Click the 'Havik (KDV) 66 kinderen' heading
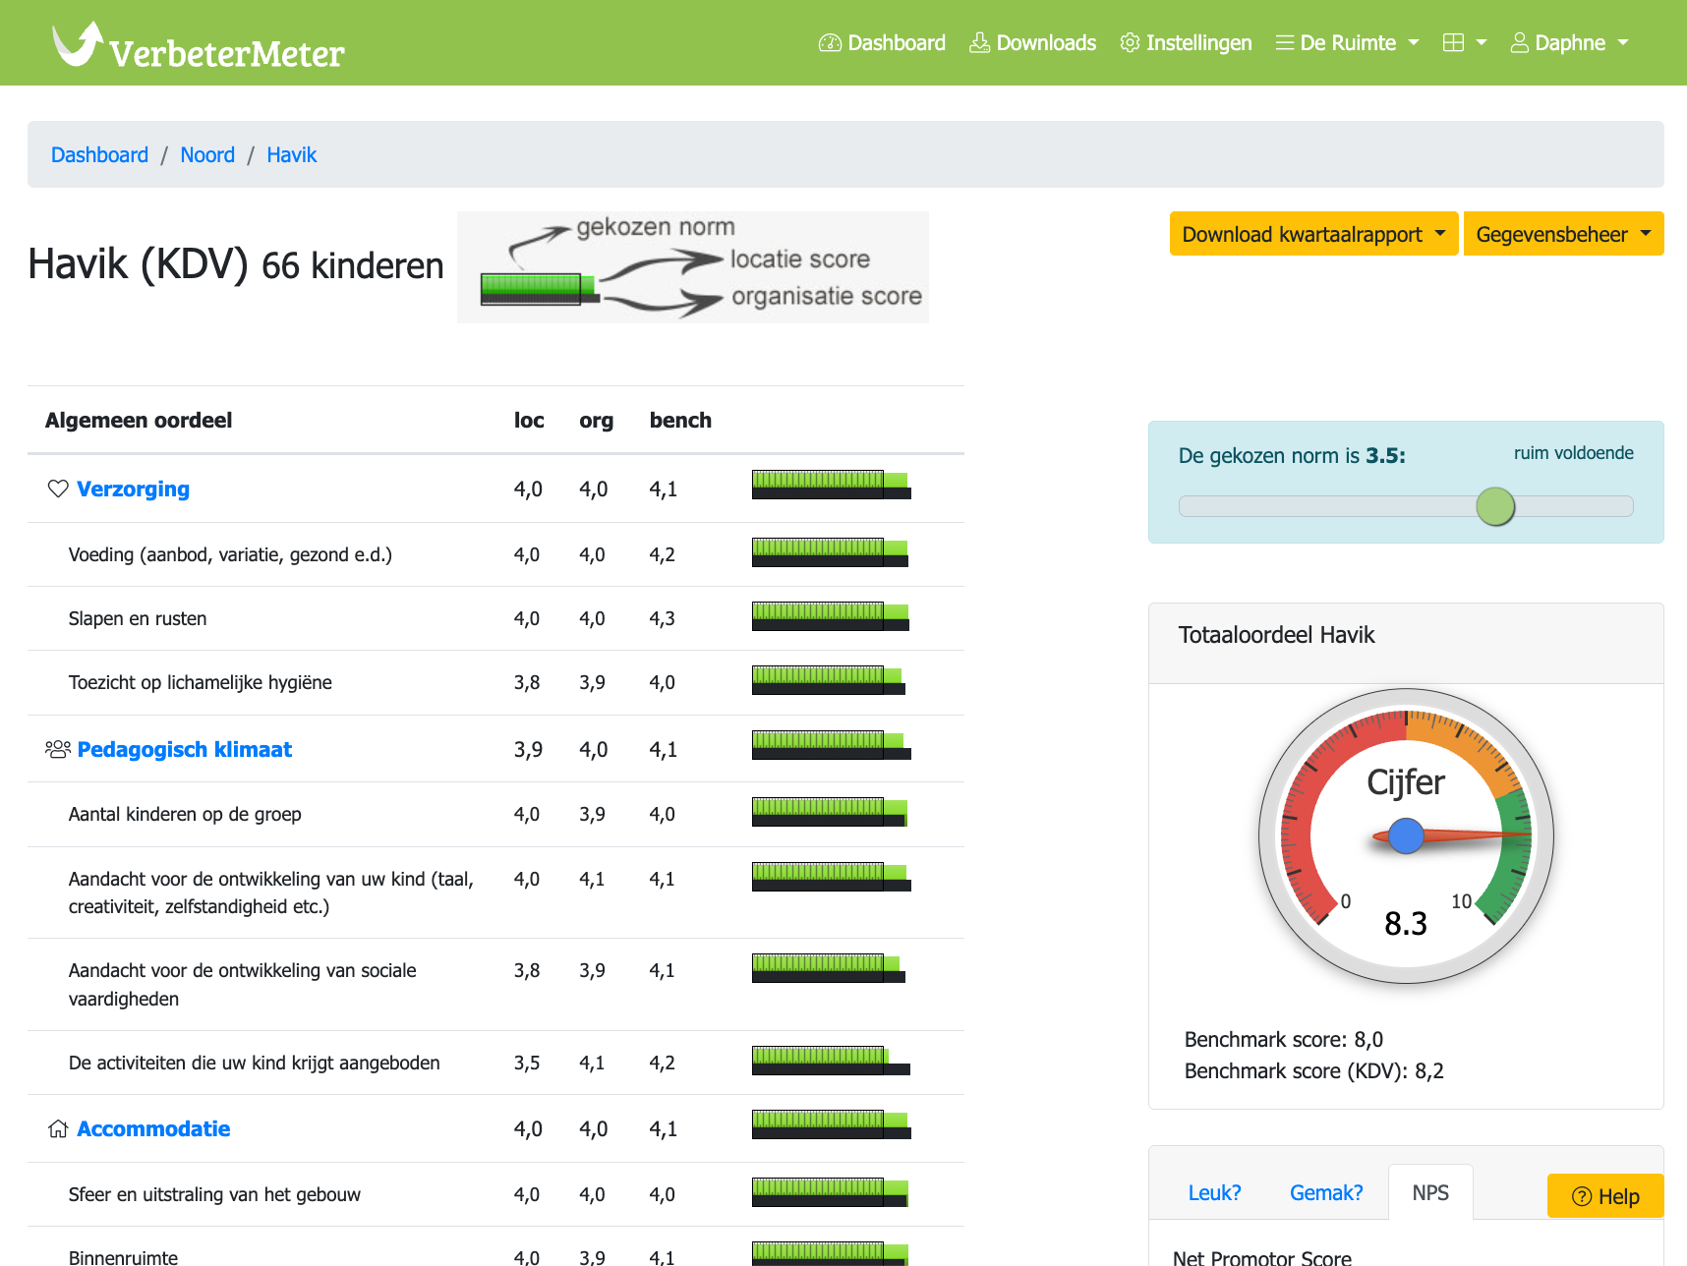The width and height of the screenshot is (1687, 1266). [236, 264]
